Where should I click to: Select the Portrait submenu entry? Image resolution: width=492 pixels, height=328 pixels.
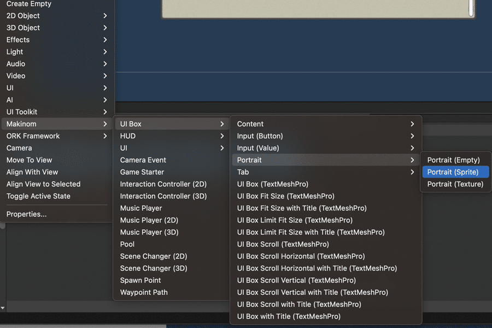point(326,160)
